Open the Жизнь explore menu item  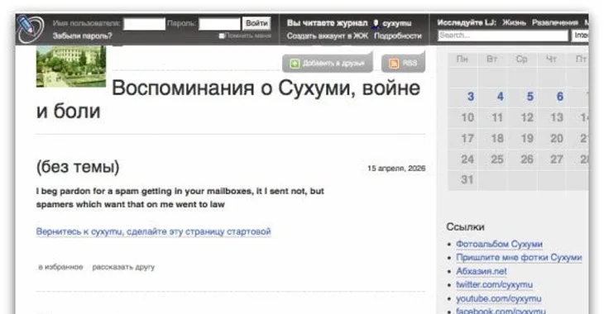click(514, 22)
